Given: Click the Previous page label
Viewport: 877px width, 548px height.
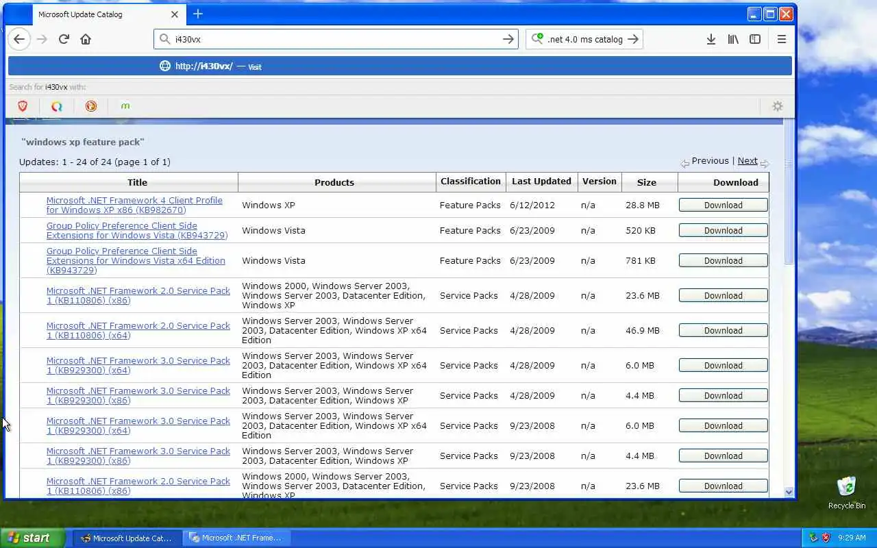Looking at the screenshot, I should (x=710, y=161).
